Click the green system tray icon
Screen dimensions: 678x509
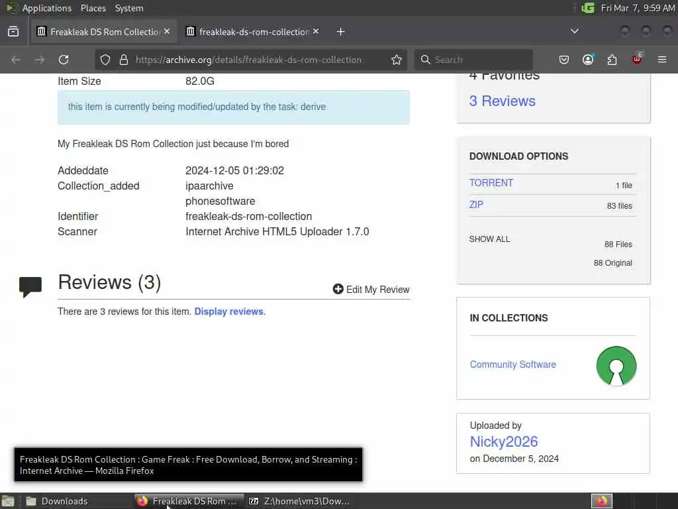[x=588, y=8]
